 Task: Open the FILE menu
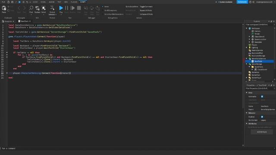tap(3, 2)
